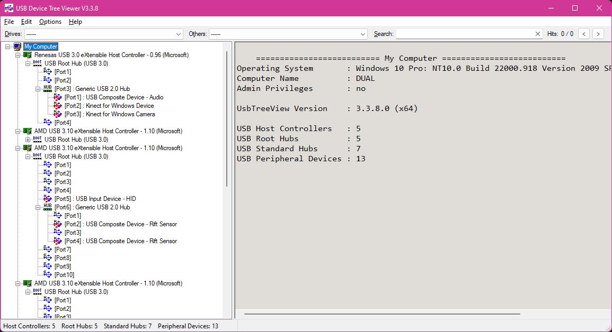The height and width of the screenshot is (332, 612).
Task: Click the 'Computer Name : DUAL' line
Action: tap(306, 78)
